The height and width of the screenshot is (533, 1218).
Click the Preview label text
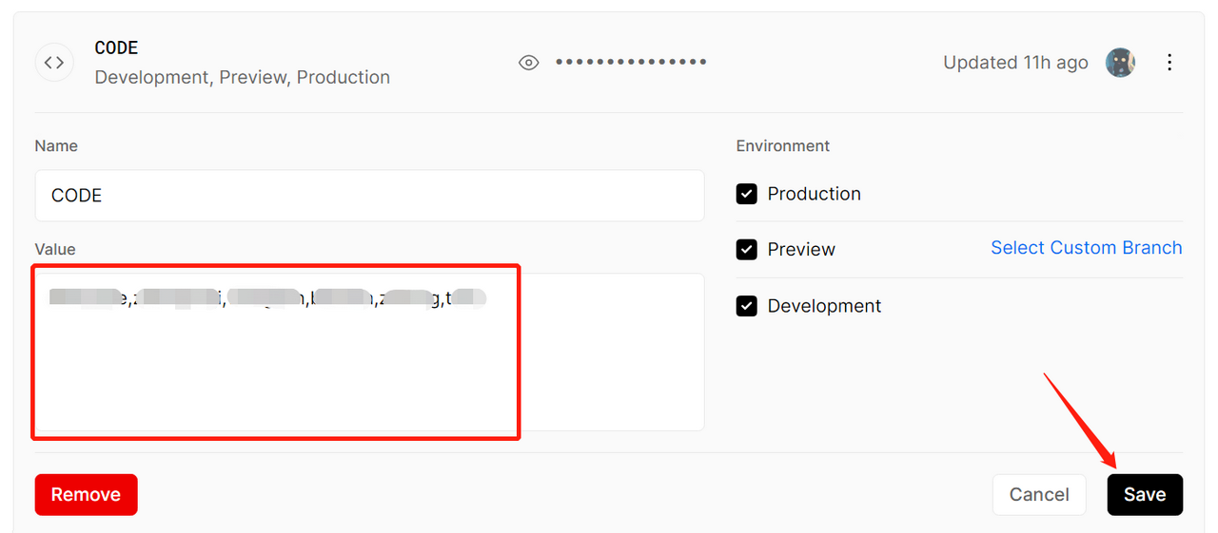(801, 250)
